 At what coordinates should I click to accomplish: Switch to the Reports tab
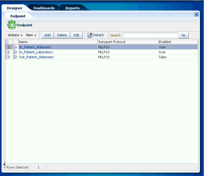click(72, 8)
